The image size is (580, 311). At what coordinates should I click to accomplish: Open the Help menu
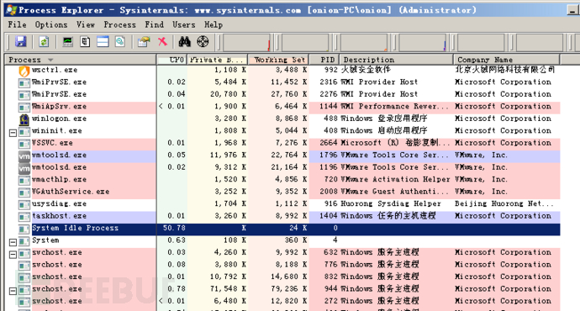pos(214,24)
